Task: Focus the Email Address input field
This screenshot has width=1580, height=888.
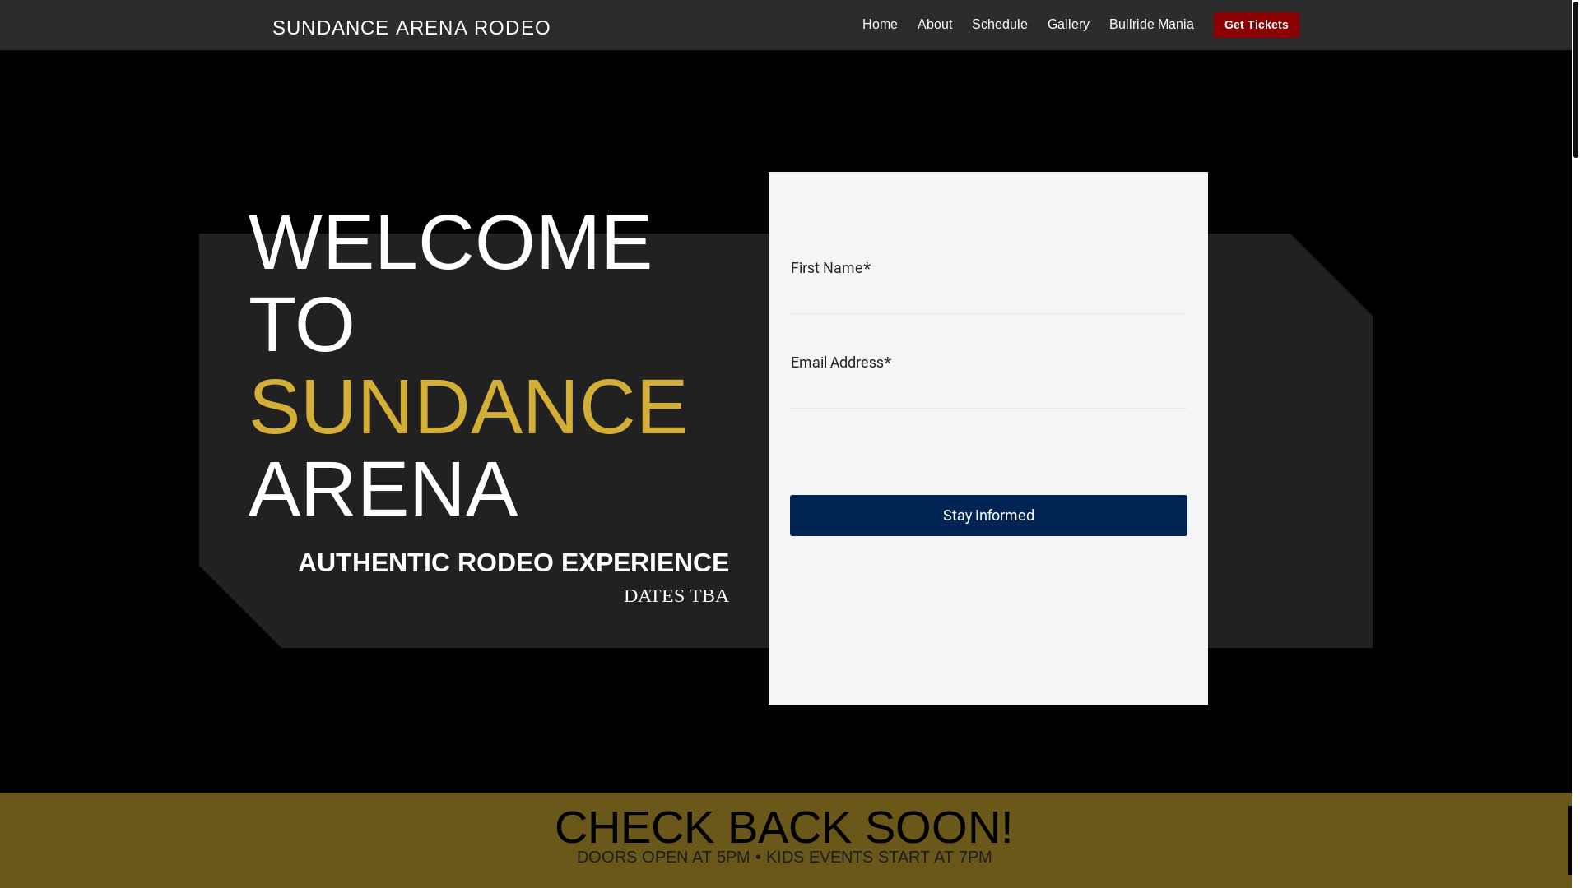Action: [x=988, y=392]
